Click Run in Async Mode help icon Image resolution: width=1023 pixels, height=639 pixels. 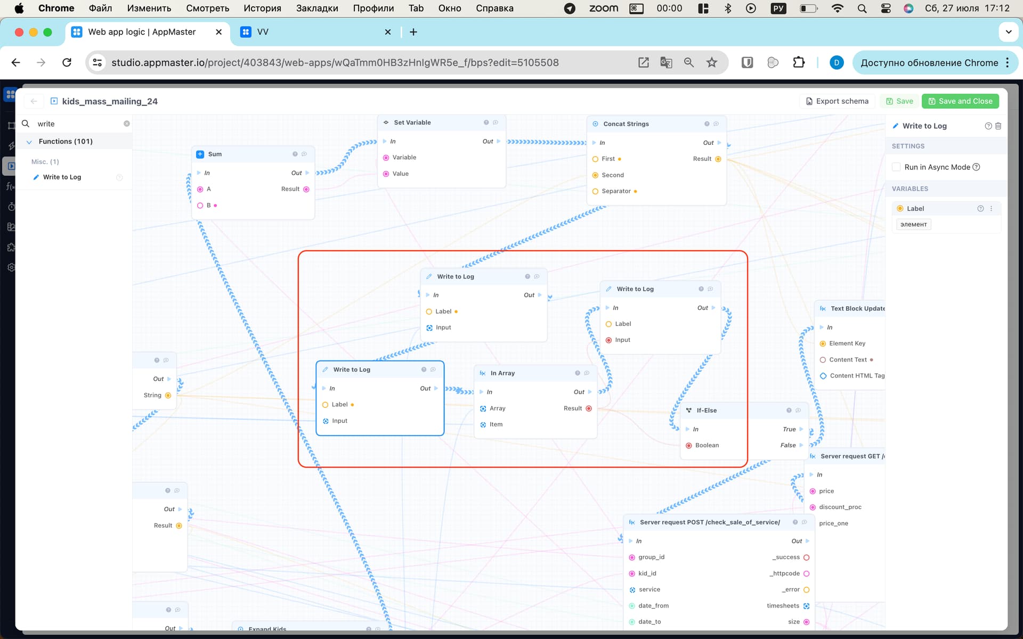977,167
